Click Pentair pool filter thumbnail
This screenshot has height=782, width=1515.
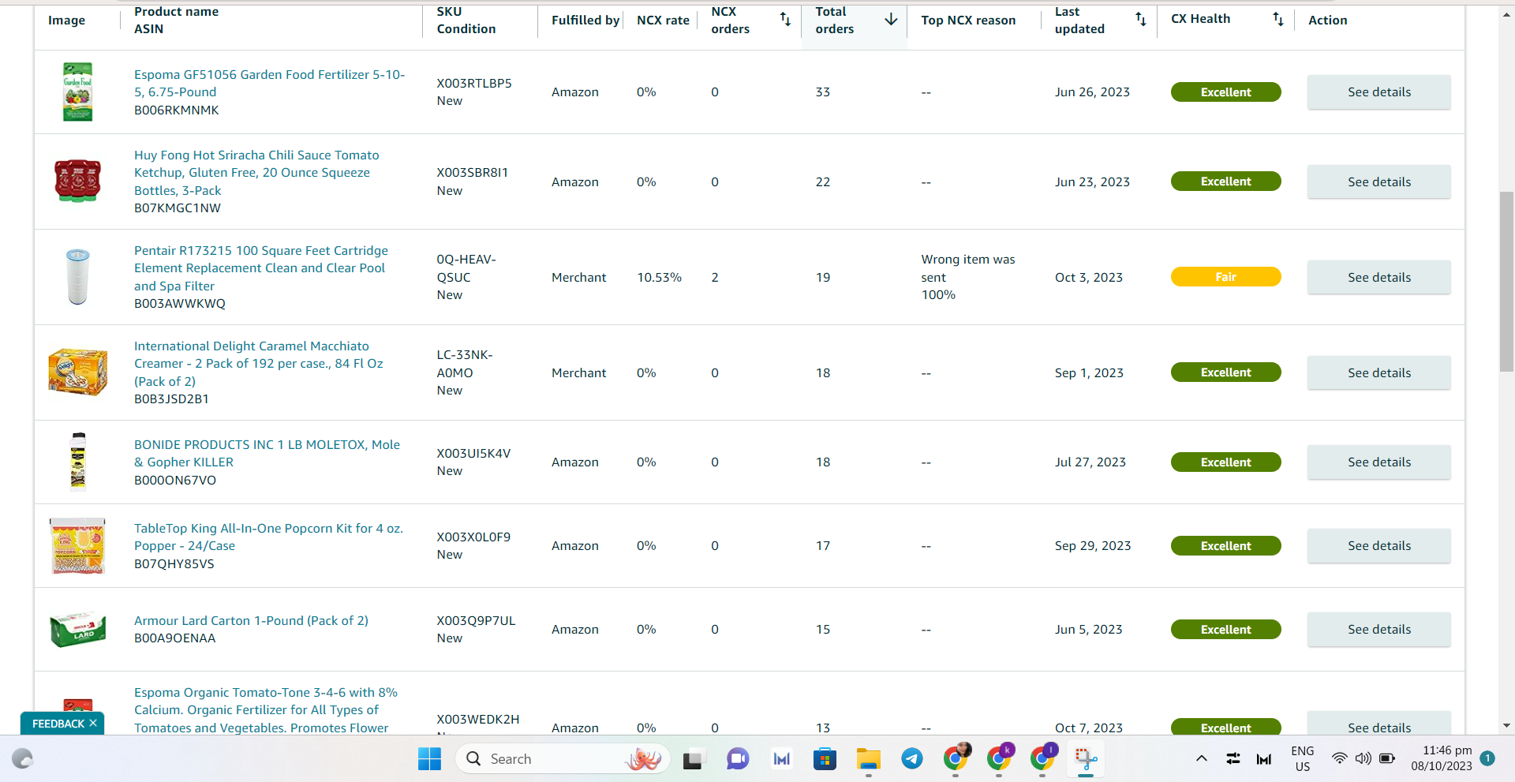tap(77, 276)
